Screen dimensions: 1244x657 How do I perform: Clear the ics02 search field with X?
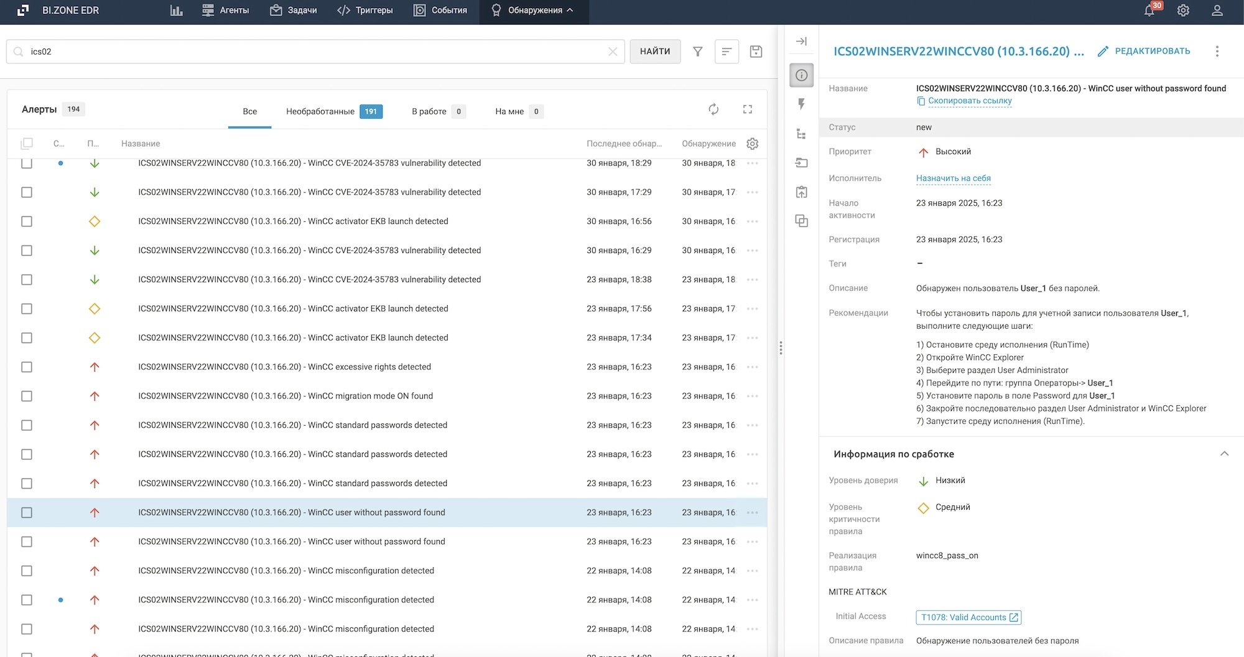click(x=613, y=52)
